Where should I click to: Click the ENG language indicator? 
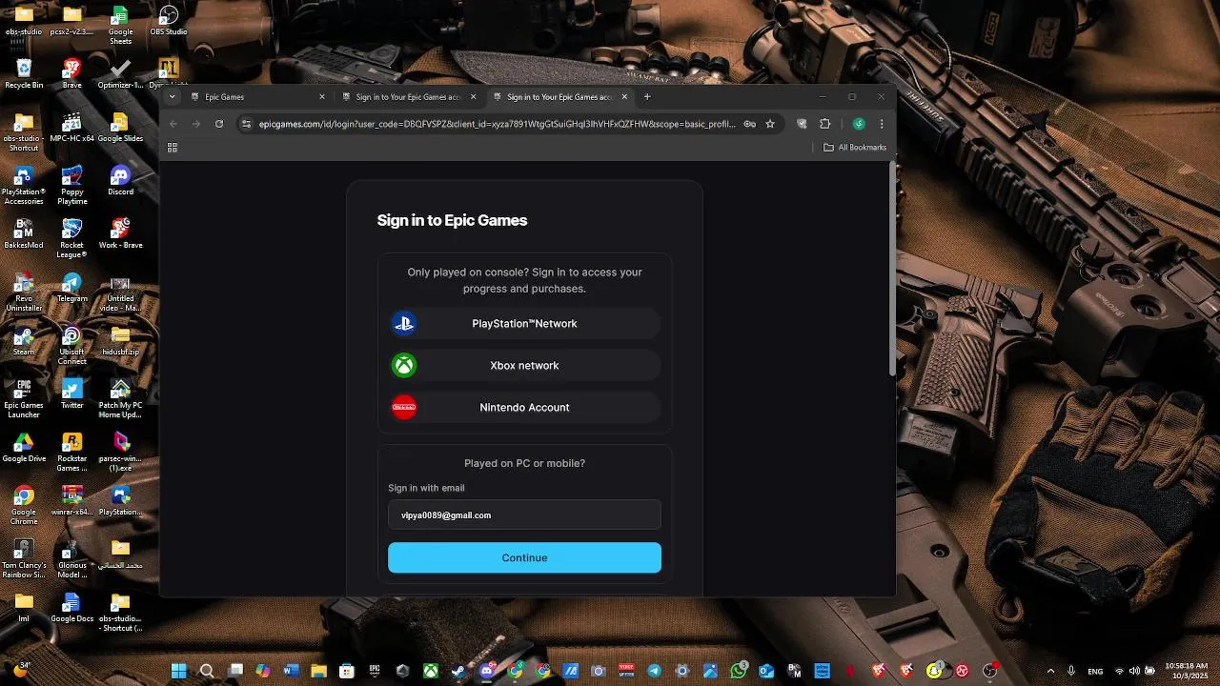tap(1096, 671)
